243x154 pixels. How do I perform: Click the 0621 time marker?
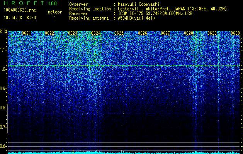pos(26,33)
